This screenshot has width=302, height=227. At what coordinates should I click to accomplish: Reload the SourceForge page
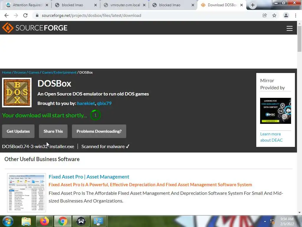25,15
